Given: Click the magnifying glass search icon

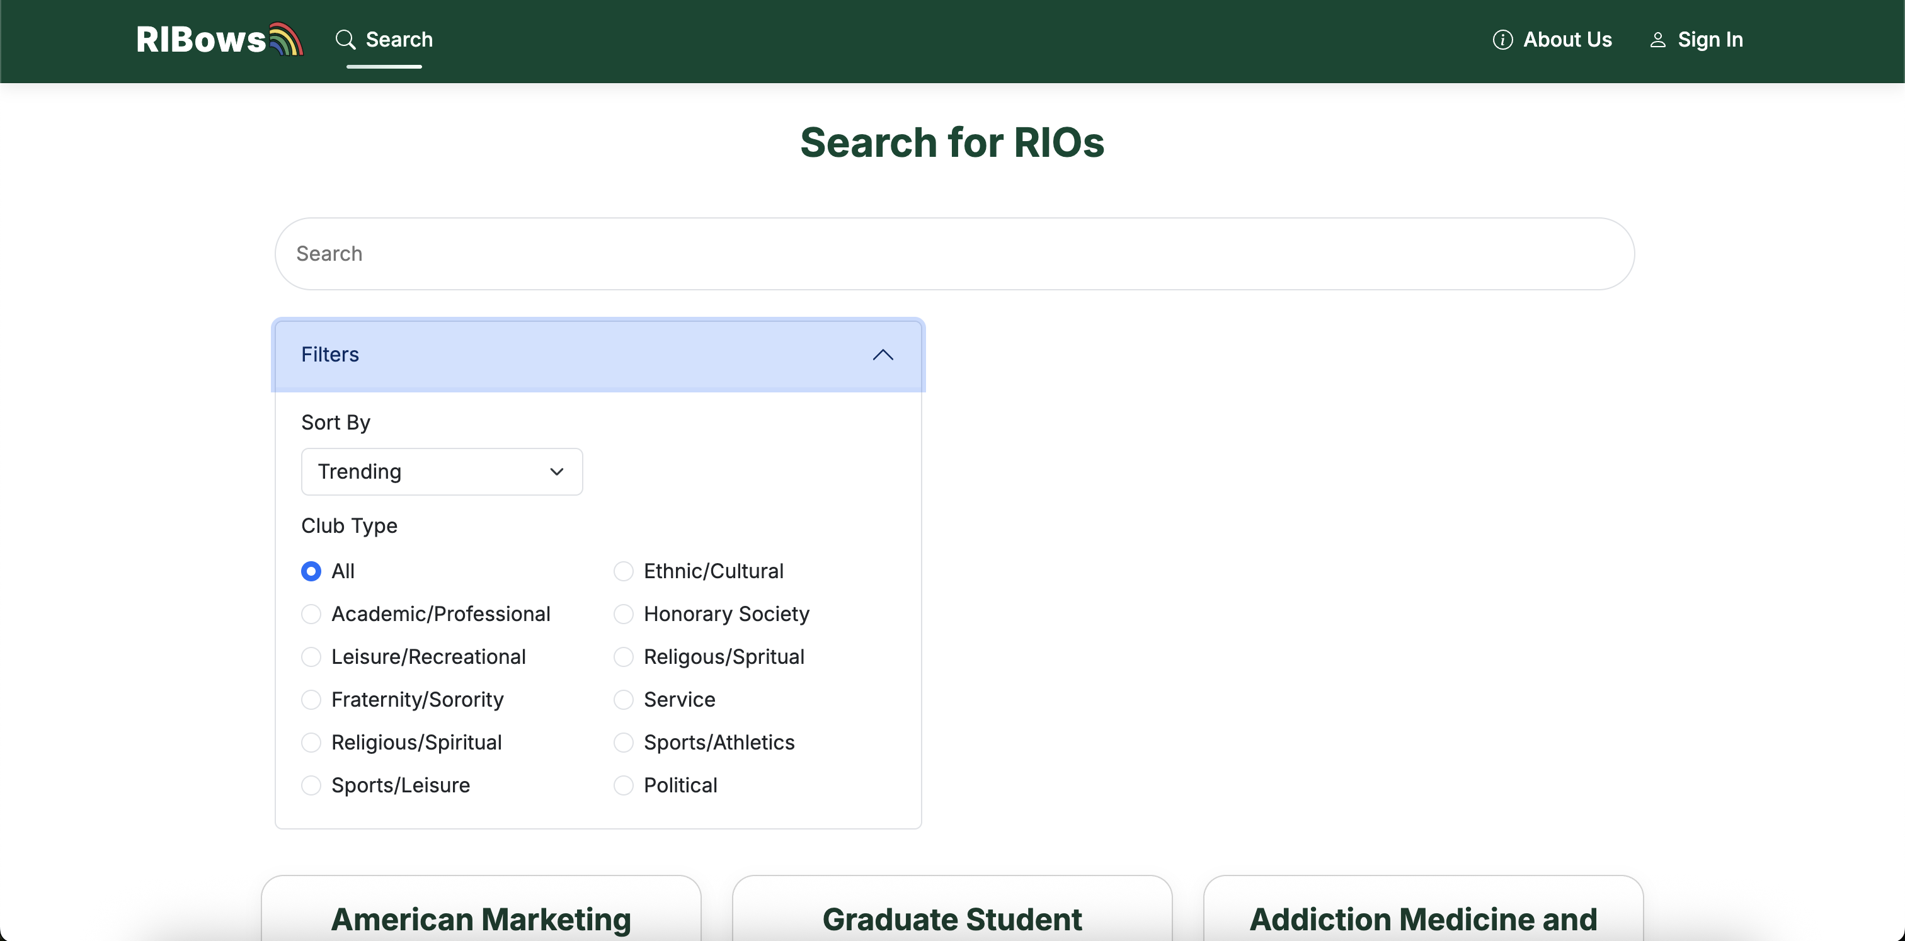Looking at the screenshot, I should 345,40.
